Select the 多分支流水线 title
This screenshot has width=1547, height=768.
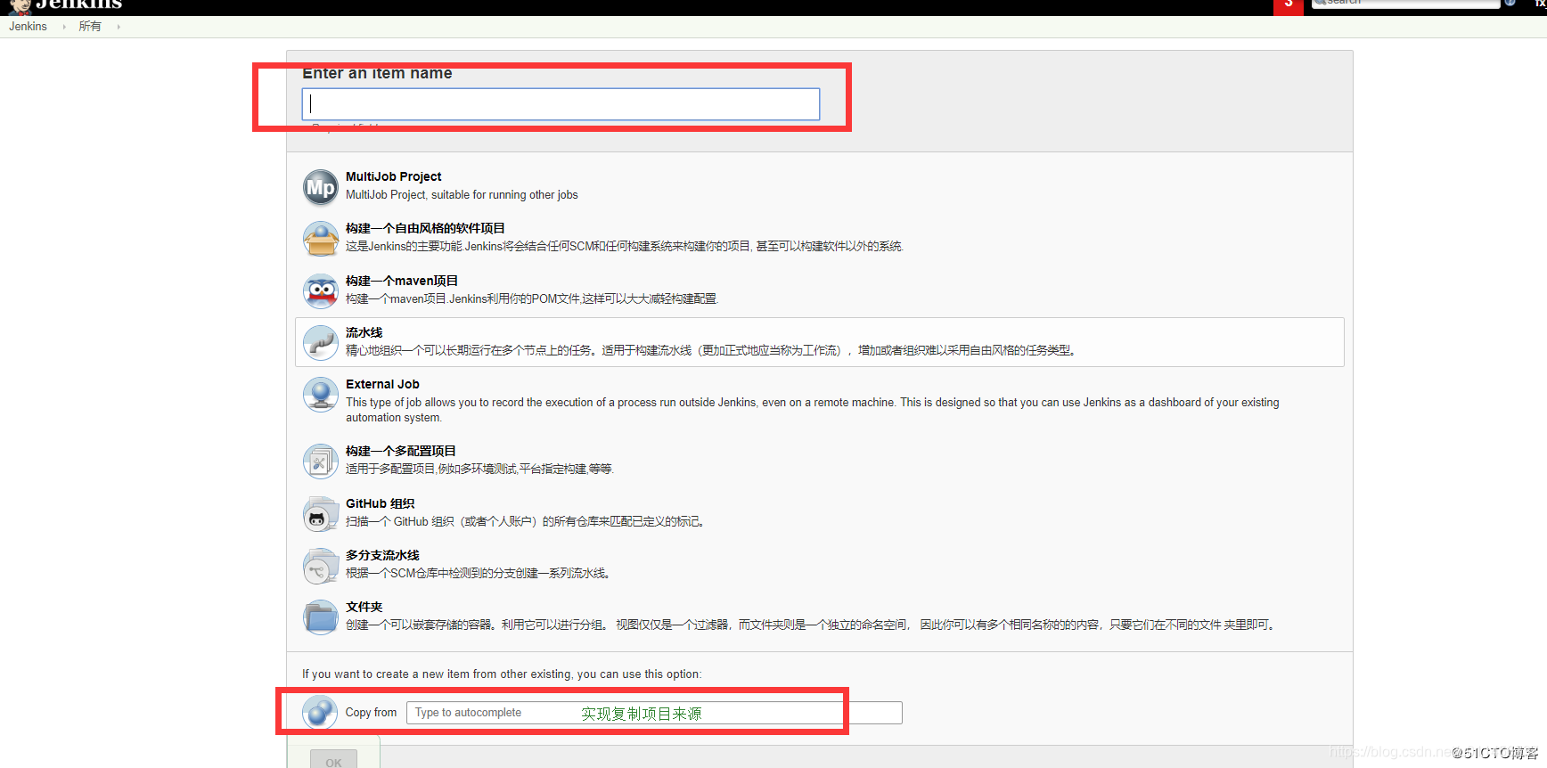click(382, 555)
